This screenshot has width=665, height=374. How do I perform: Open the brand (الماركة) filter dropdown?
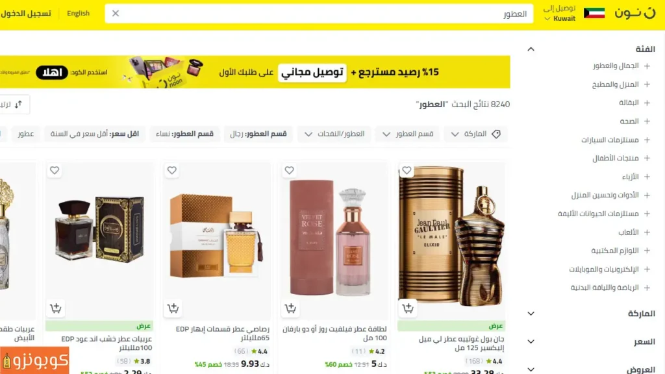(x=475, y=134)
